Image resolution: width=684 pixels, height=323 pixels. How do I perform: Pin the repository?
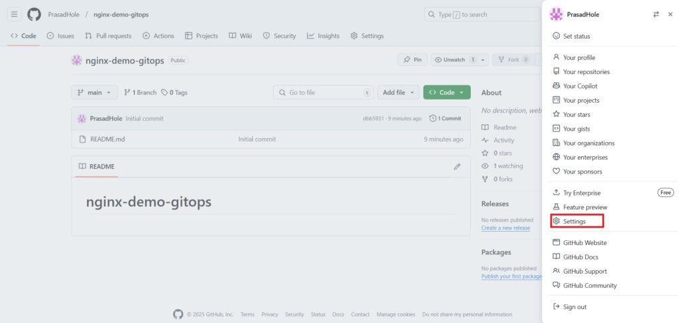point(412,59)
